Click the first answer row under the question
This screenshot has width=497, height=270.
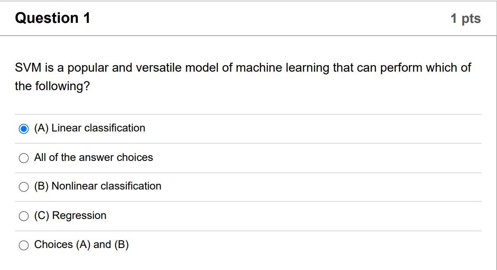point(176,128)
